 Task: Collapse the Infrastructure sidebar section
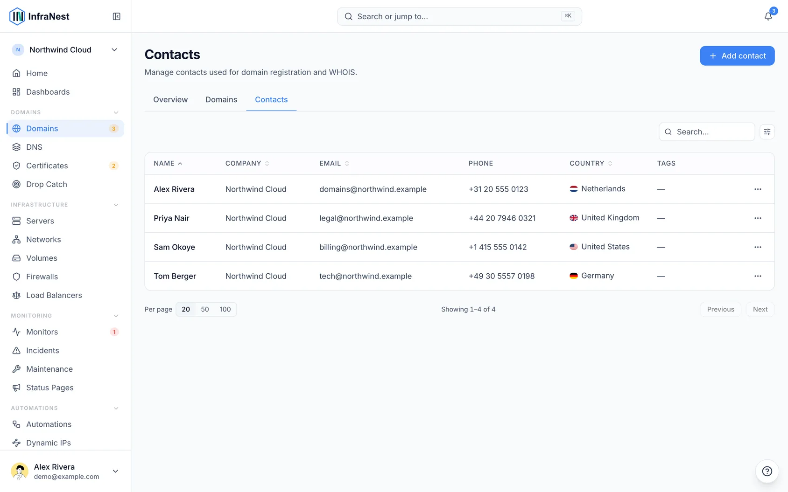tap(116, 205)
